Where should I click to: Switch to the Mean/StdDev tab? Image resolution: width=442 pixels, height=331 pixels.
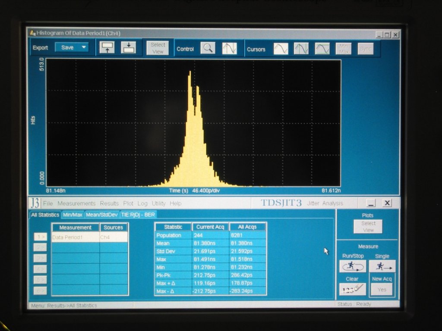(101, 215)
